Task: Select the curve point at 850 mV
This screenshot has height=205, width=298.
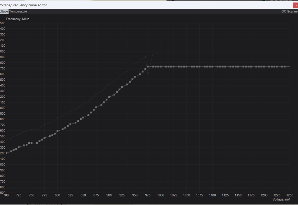Action: (x=83, y=118)
